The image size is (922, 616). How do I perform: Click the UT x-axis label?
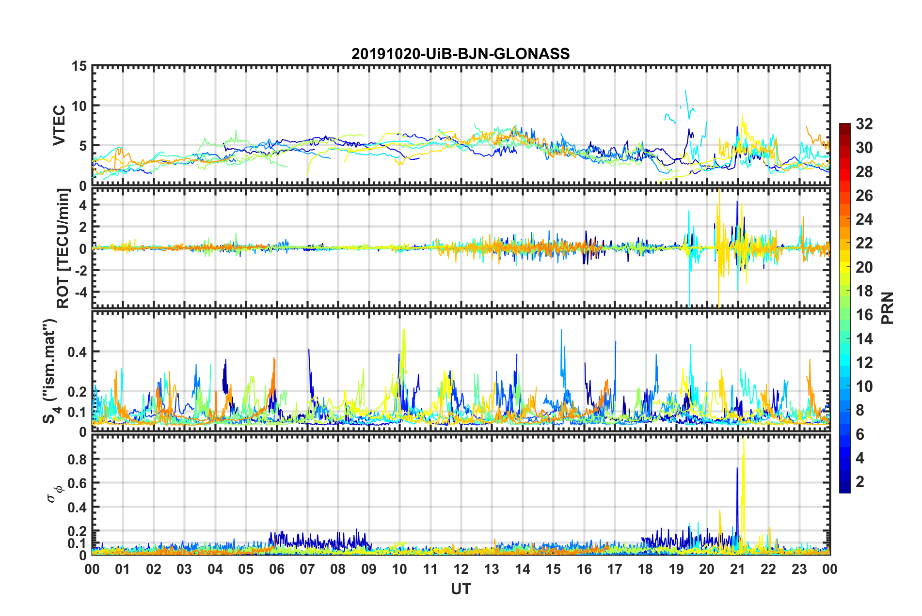coord(461,589)
